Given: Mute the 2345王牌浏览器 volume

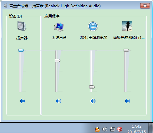Looking at the screenshot, I should click(93, 101).
